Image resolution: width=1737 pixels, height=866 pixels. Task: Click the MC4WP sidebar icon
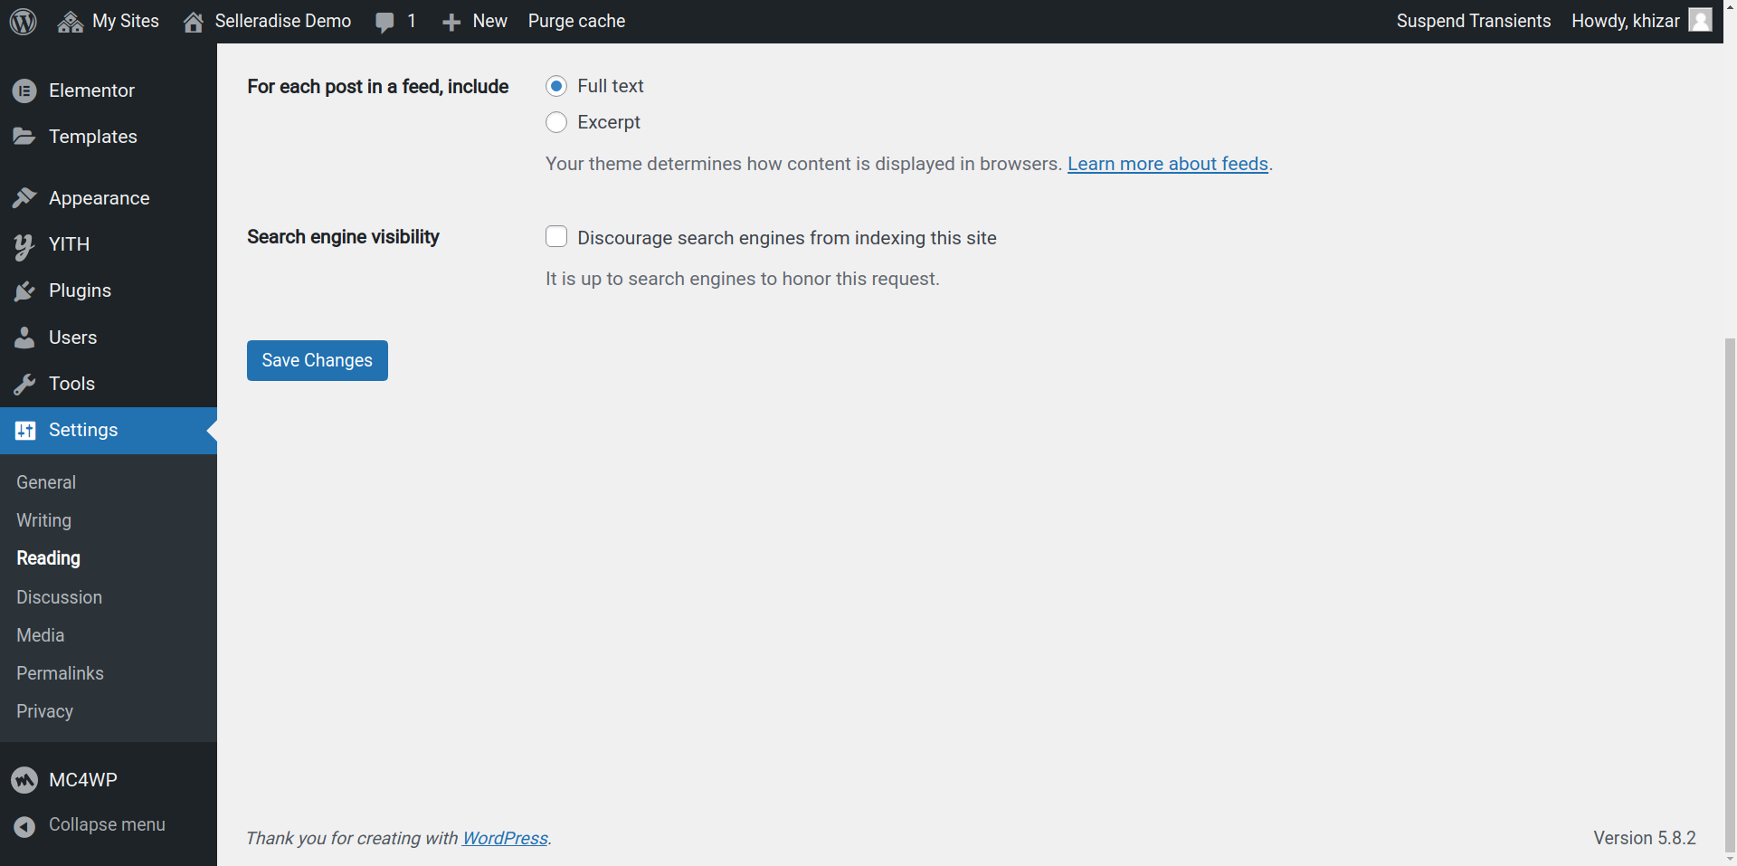point(24,780)
